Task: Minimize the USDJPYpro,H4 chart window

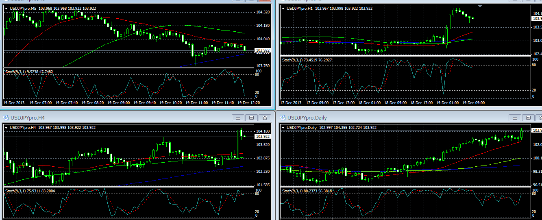Action: coord(238,118)
